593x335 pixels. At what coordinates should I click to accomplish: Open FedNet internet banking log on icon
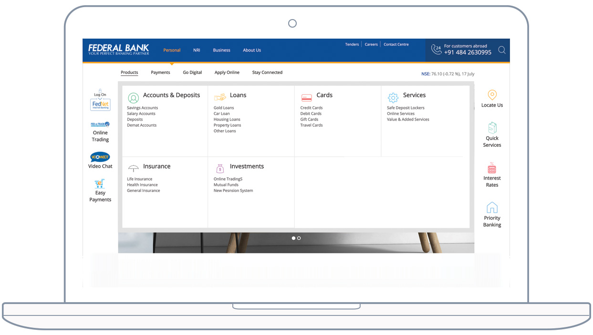pos(100,104)
